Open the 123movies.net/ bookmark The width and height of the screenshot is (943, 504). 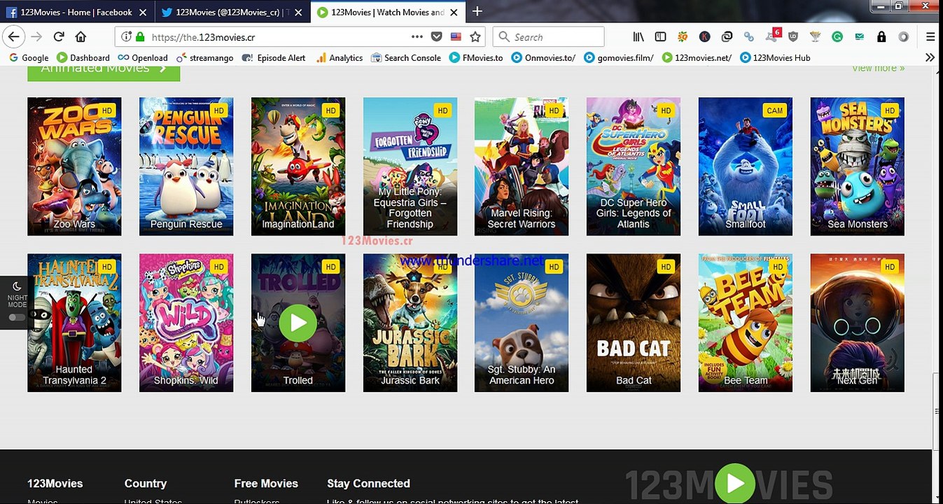tap(697, 57)
